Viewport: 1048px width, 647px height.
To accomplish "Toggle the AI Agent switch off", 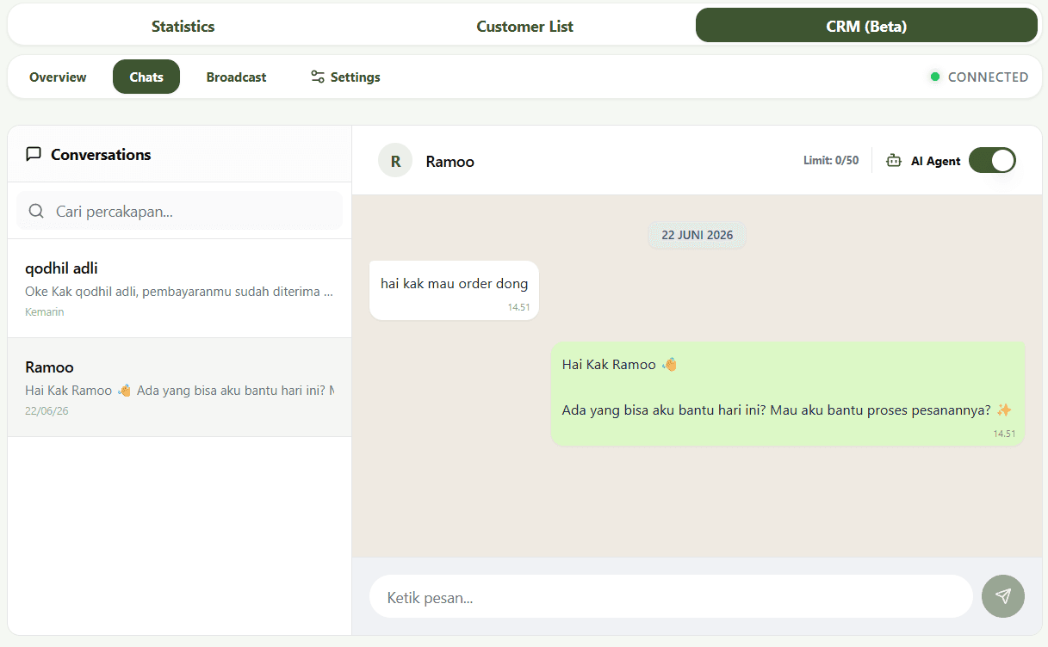I will 992,160.
